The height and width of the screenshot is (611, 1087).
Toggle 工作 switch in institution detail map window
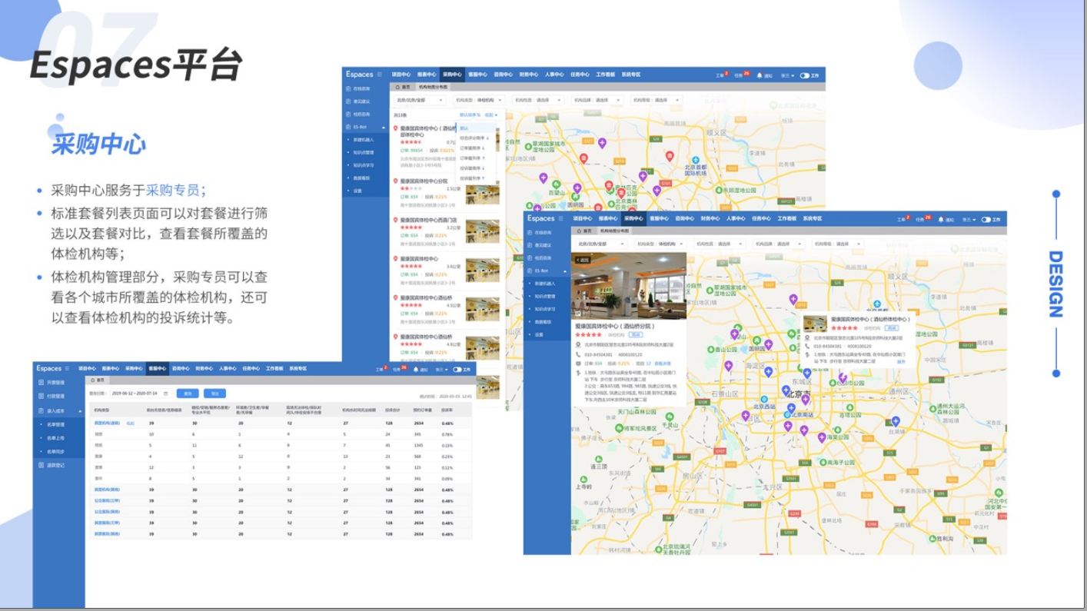click(x=986, y=220)
